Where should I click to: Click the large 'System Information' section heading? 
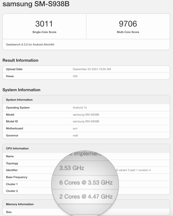coord(21,90)
